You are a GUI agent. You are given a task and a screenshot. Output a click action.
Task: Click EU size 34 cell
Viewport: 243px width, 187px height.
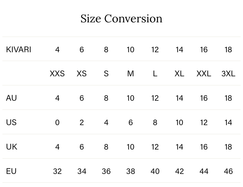(82, 171)
